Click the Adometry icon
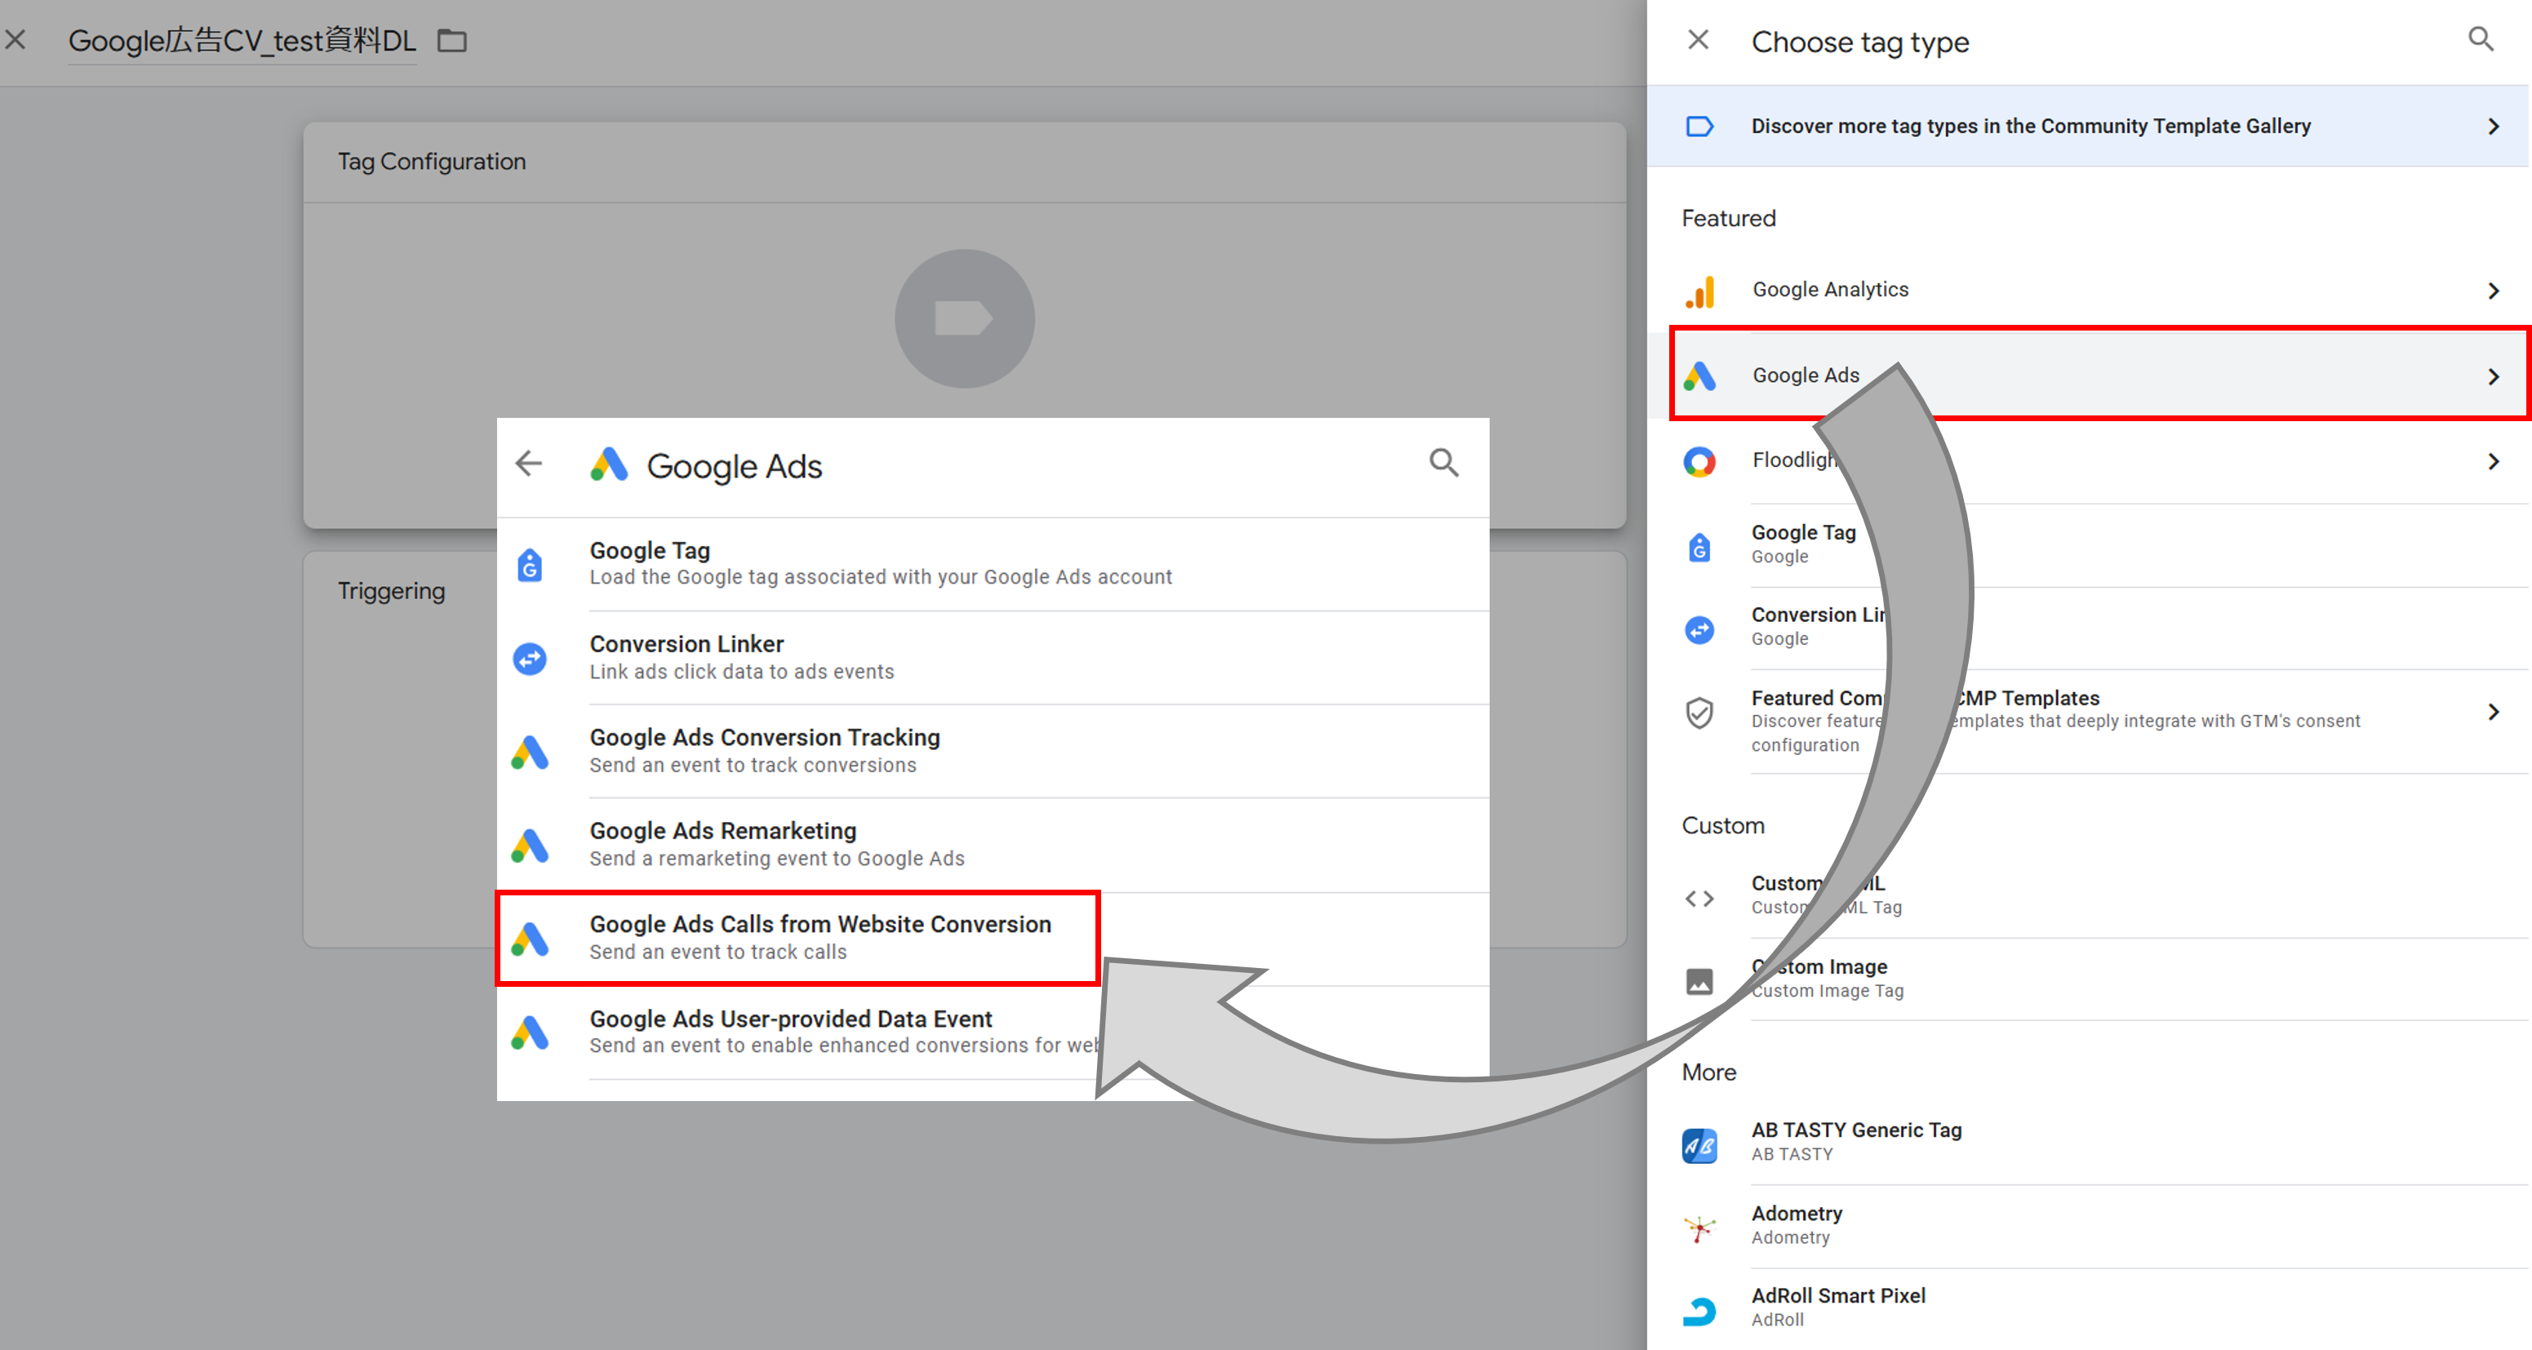 coord(1699,1228)
